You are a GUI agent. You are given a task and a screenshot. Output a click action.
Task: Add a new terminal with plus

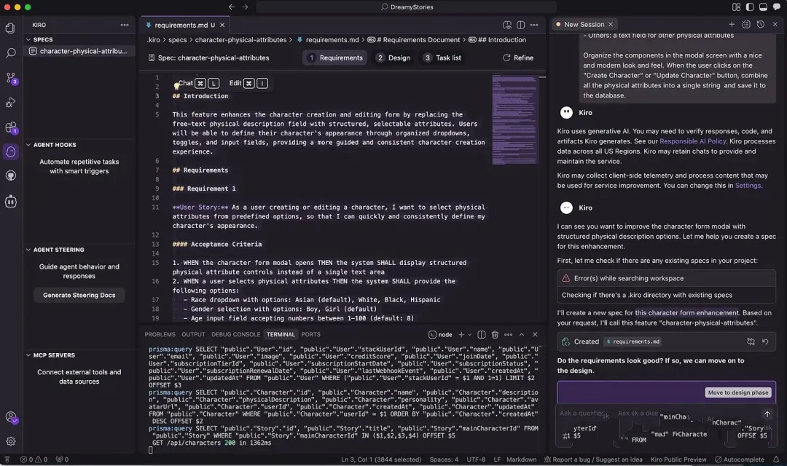pyautogui.click(x=461, y=335)
